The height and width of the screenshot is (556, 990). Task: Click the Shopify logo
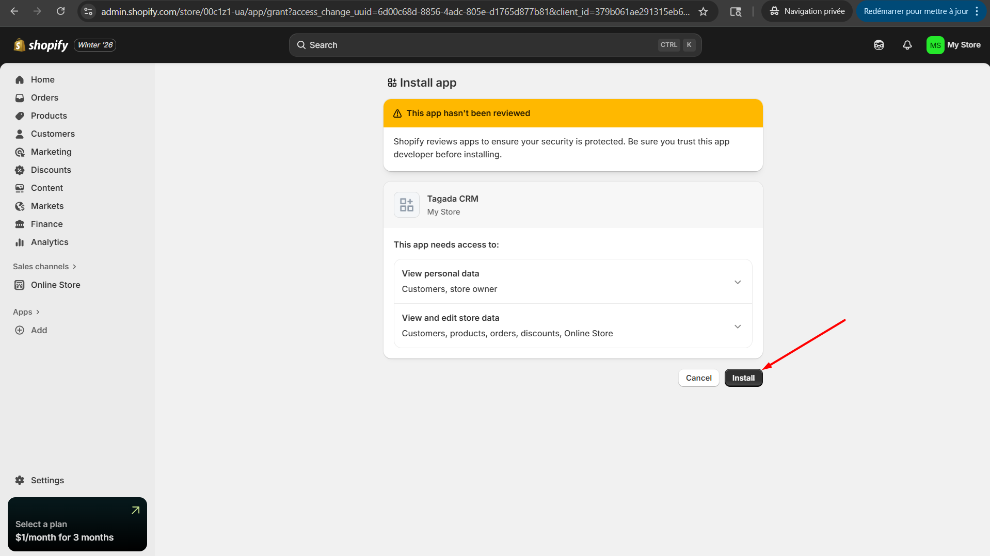(41, 45)
